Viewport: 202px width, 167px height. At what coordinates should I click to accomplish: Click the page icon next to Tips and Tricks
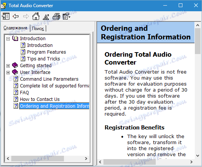pos(23,59)
